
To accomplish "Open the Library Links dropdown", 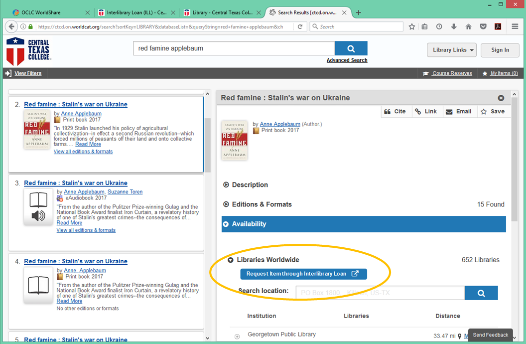I will [x=451, y=50].
